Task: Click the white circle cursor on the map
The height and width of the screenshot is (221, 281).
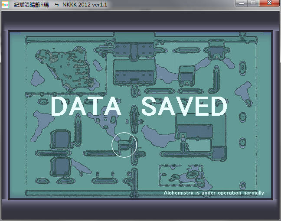Action: [124, 145]
